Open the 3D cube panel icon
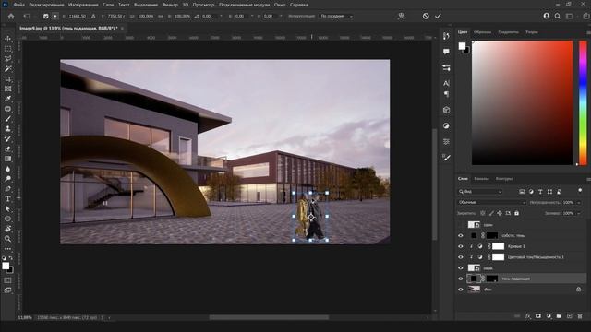This screenshot has width=591, height=332. [446, 111]
